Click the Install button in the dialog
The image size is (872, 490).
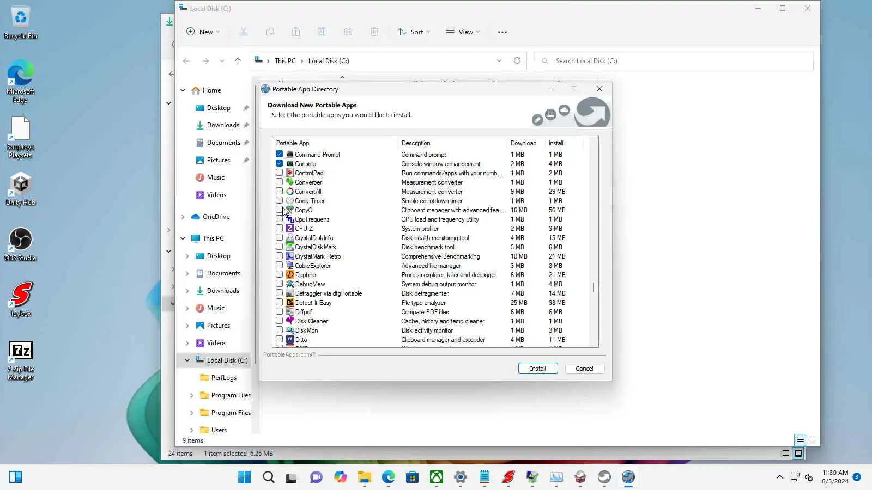538,369
